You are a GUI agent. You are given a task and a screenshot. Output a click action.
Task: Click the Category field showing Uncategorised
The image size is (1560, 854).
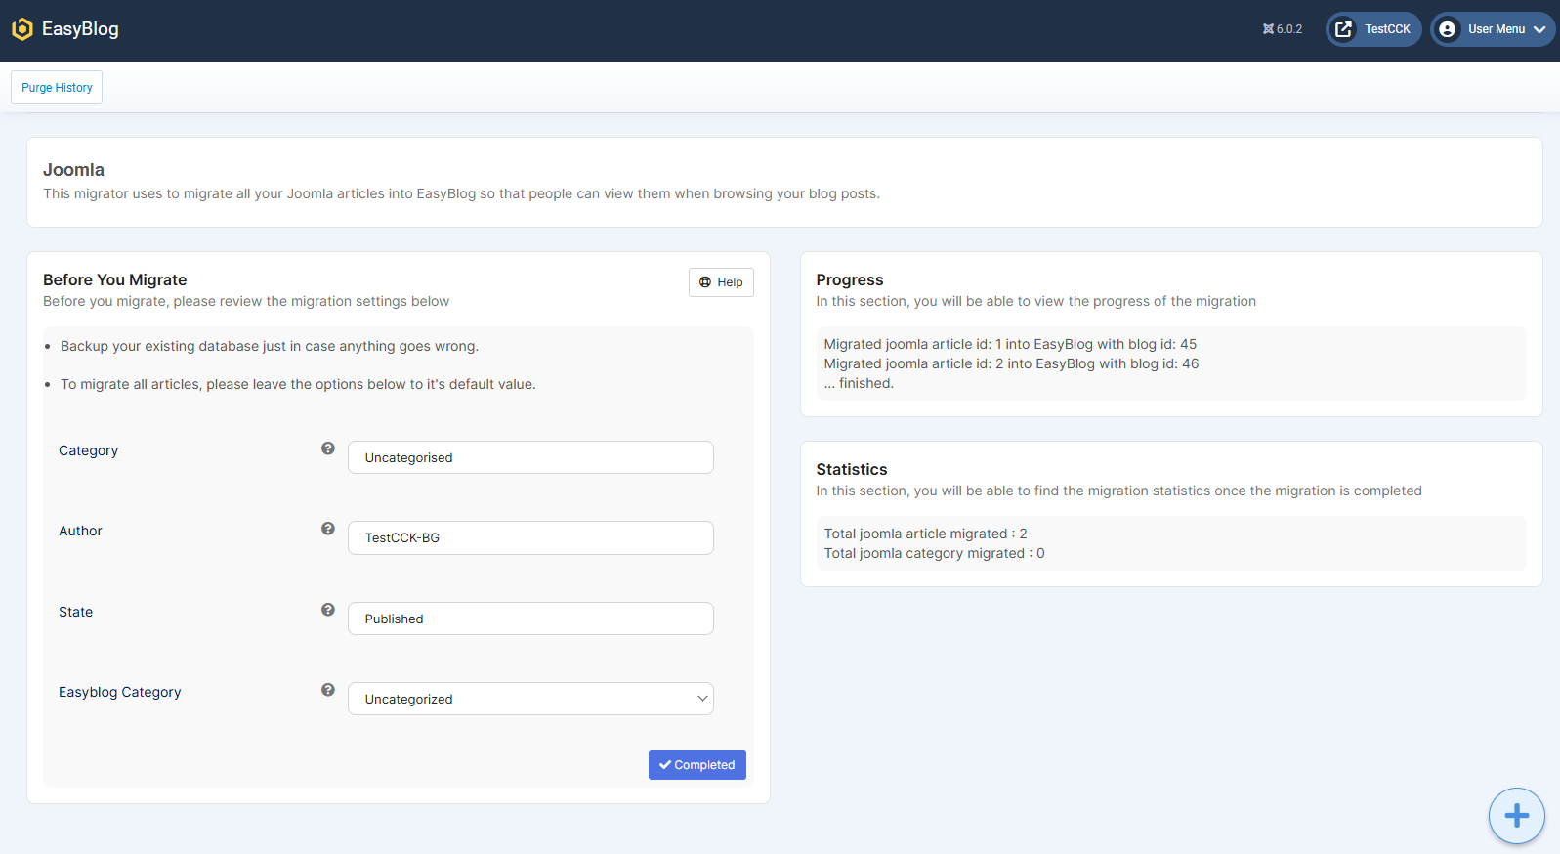click(530, 457)
